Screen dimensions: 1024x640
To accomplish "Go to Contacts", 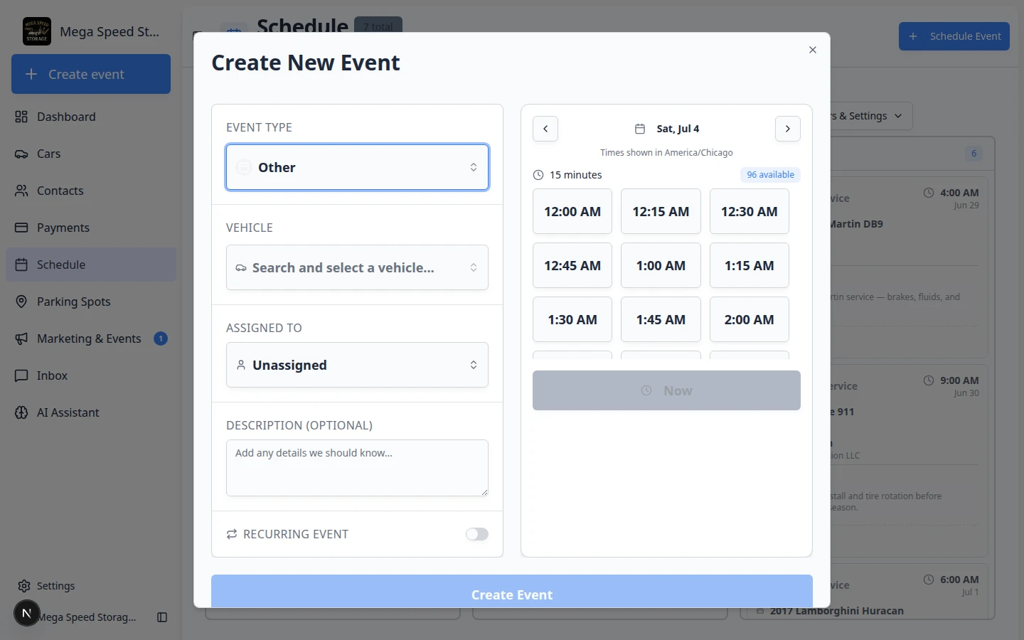I will 91,191.
